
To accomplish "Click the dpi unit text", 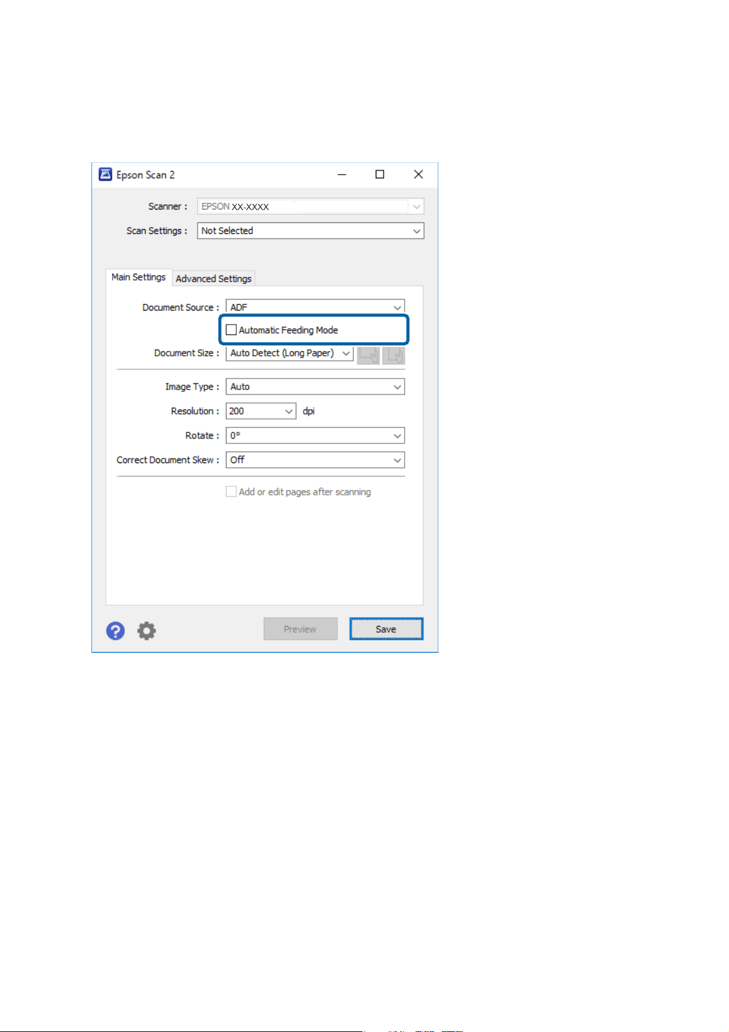I will click(308, 411).
